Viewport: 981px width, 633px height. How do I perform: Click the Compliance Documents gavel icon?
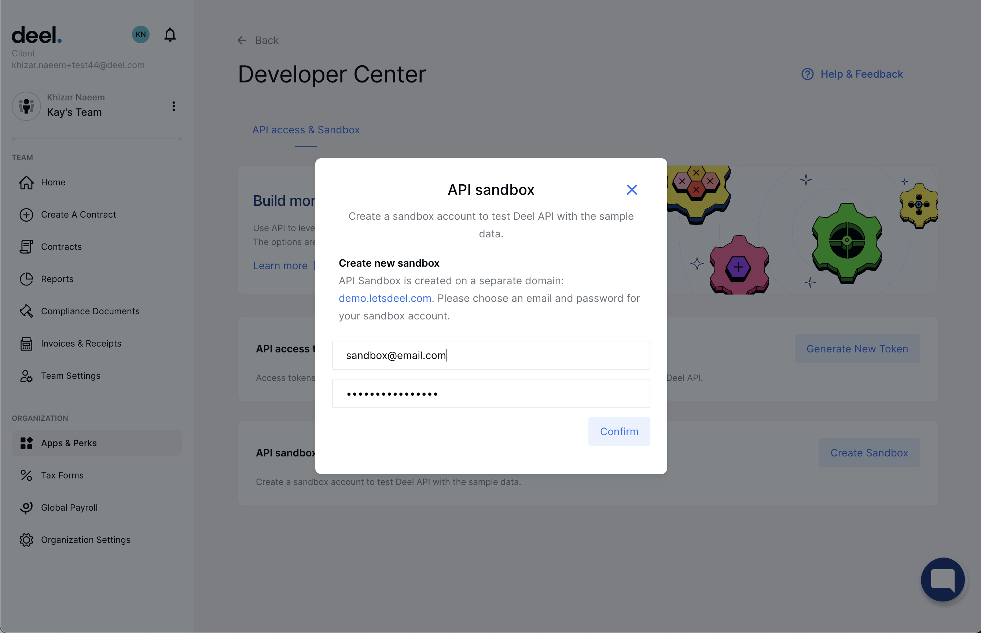pos(26,311)
